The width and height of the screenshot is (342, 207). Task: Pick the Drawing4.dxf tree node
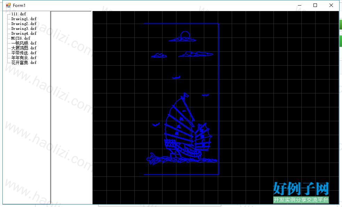pyautogui.click(x=24, y=33)
